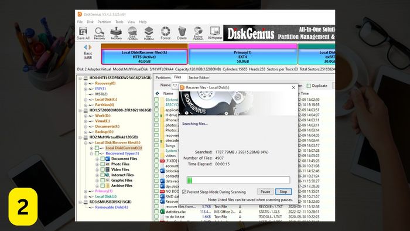The height and width of the screenshot is (231, 410).
Task: Check the Document Files checkbox
Action: [102, 159]
